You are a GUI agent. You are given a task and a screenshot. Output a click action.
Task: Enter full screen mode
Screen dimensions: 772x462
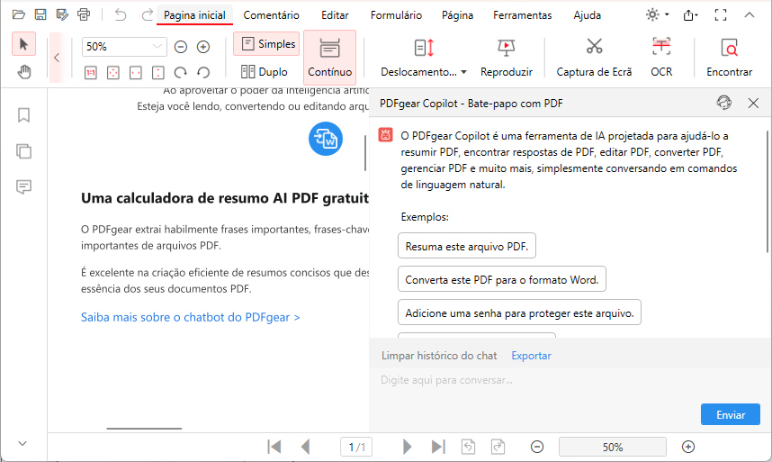[x=721, y=15]
